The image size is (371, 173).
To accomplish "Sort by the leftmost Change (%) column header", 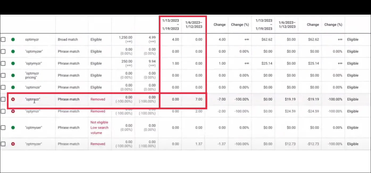I will coord(240,24).
